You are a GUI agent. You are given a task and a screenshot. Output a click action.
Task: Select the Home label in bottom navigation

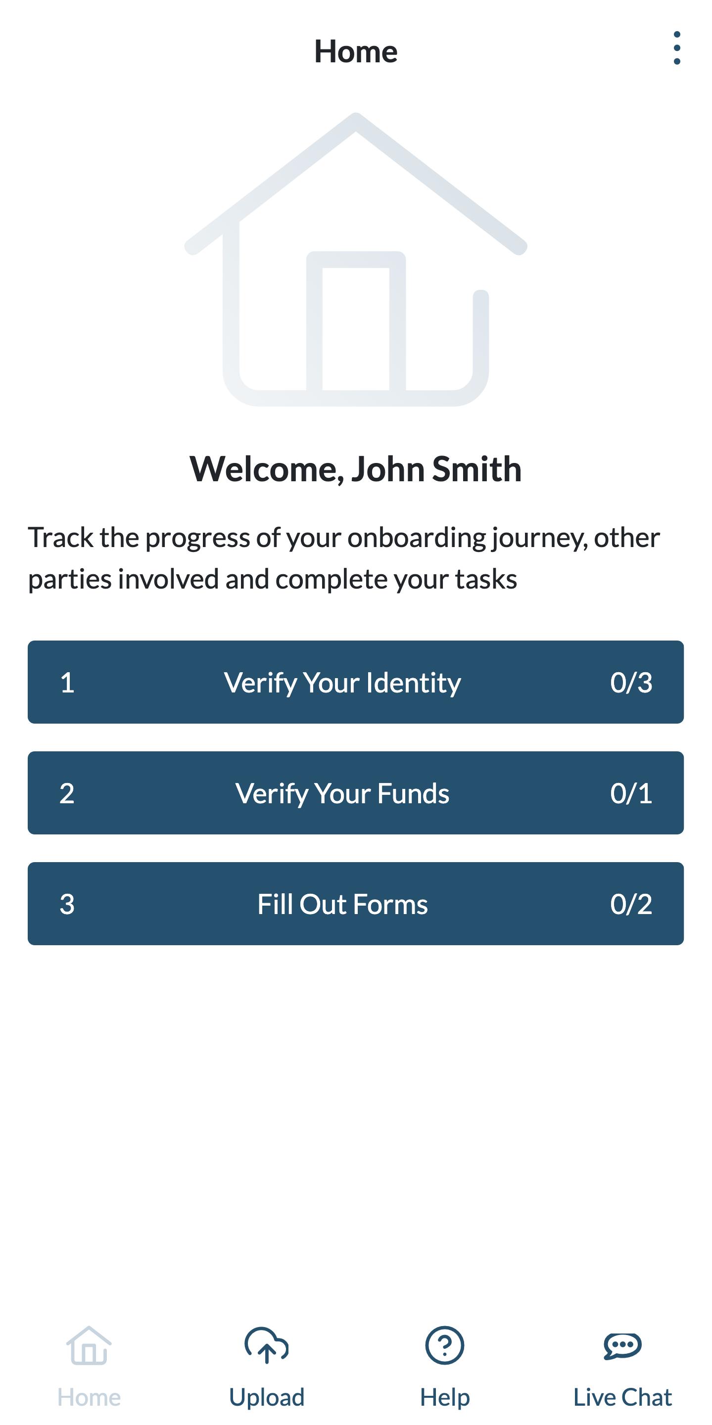pos(89,1397)
